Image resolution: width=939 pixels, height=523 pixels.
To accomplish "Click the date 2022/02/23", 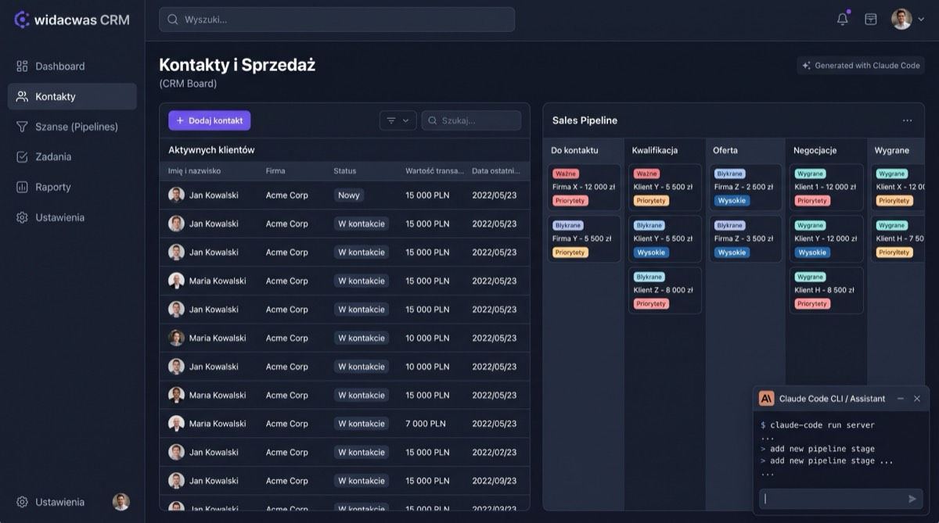I will tap(495, 453).
